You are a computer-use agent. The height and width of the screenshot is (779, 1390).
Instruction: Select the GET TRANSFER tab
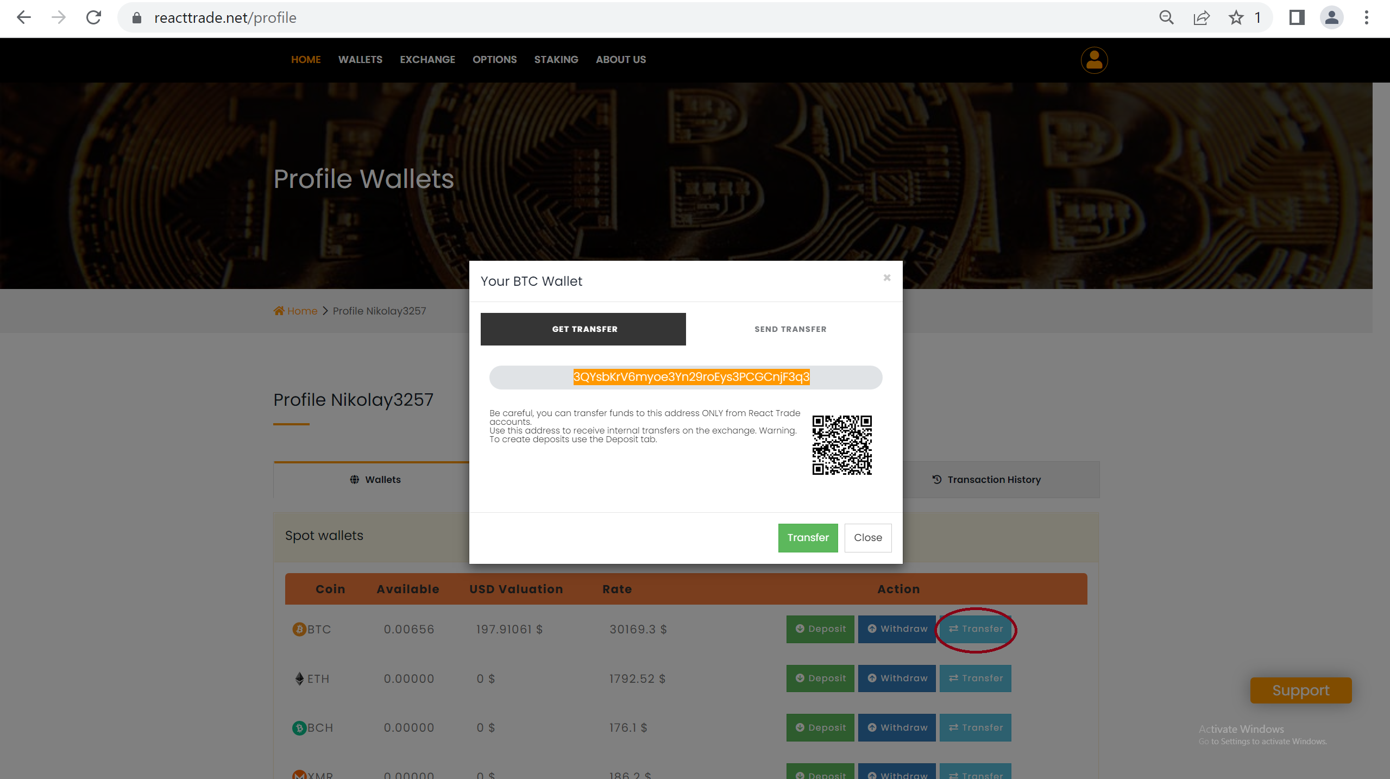(583, 329)
